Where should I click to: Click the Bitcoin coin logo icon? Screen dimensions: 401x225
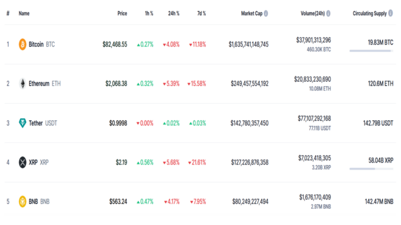[x=22, y=44]
